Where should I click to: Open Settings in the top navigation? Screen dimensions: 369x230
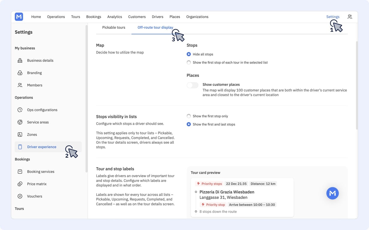(333, 17)
